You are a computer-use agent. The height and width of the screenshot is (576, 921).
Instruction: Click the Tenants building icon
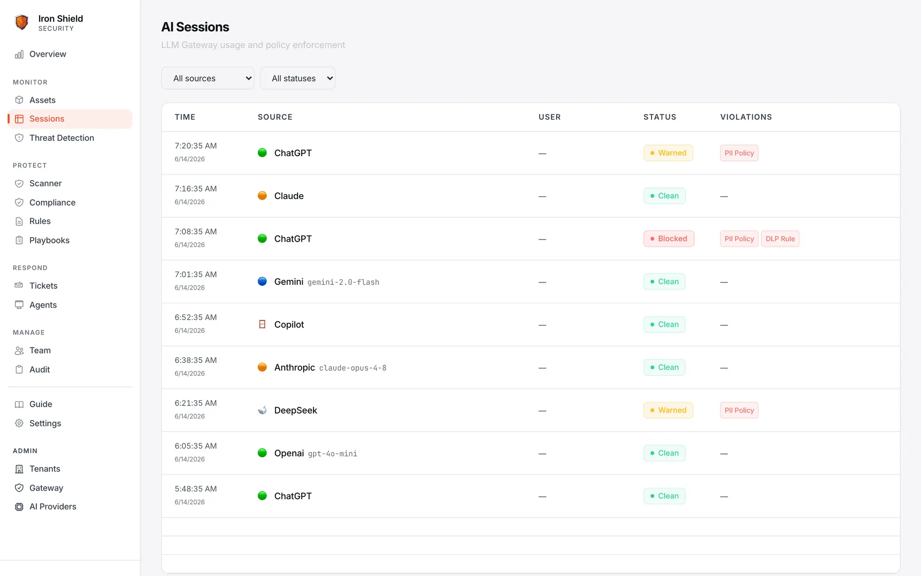click(19, 469)
